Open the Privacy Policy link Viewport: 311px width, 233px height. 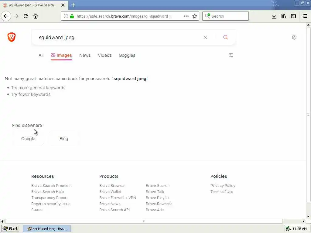coord(223,186)
